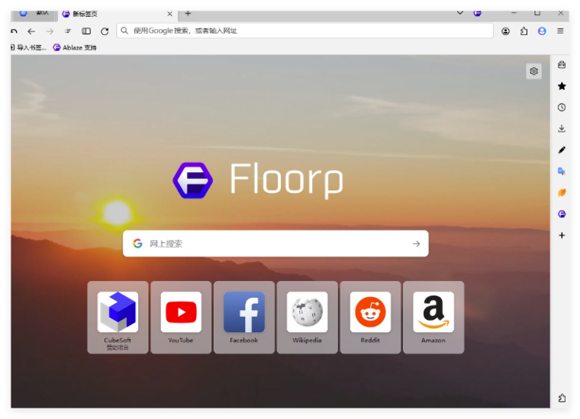The width and height of the screenshot is (580, 419).
Task: Click the URL bar search field
Action: [x=304, y=30]
